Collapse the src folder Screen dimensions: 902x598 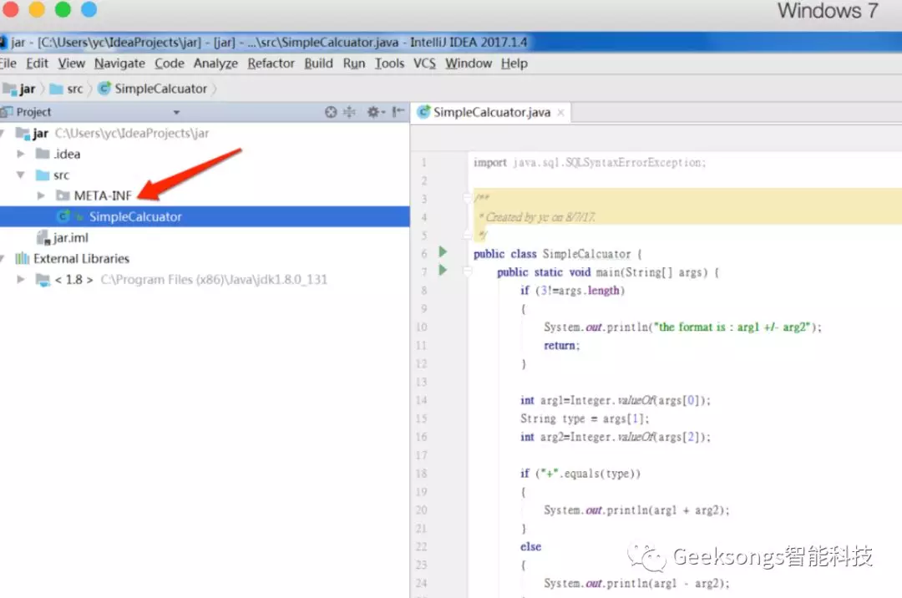(21, 175)
